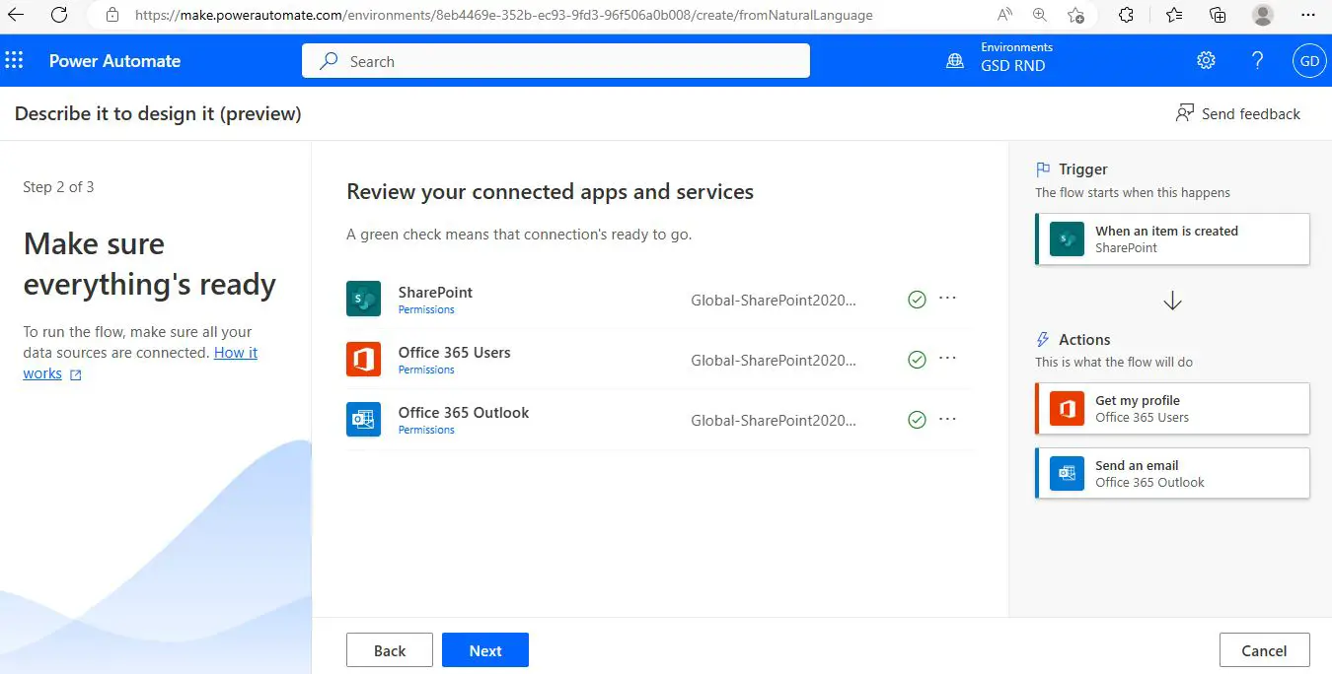
Task: Click the Back button
Action: (390, 650)
